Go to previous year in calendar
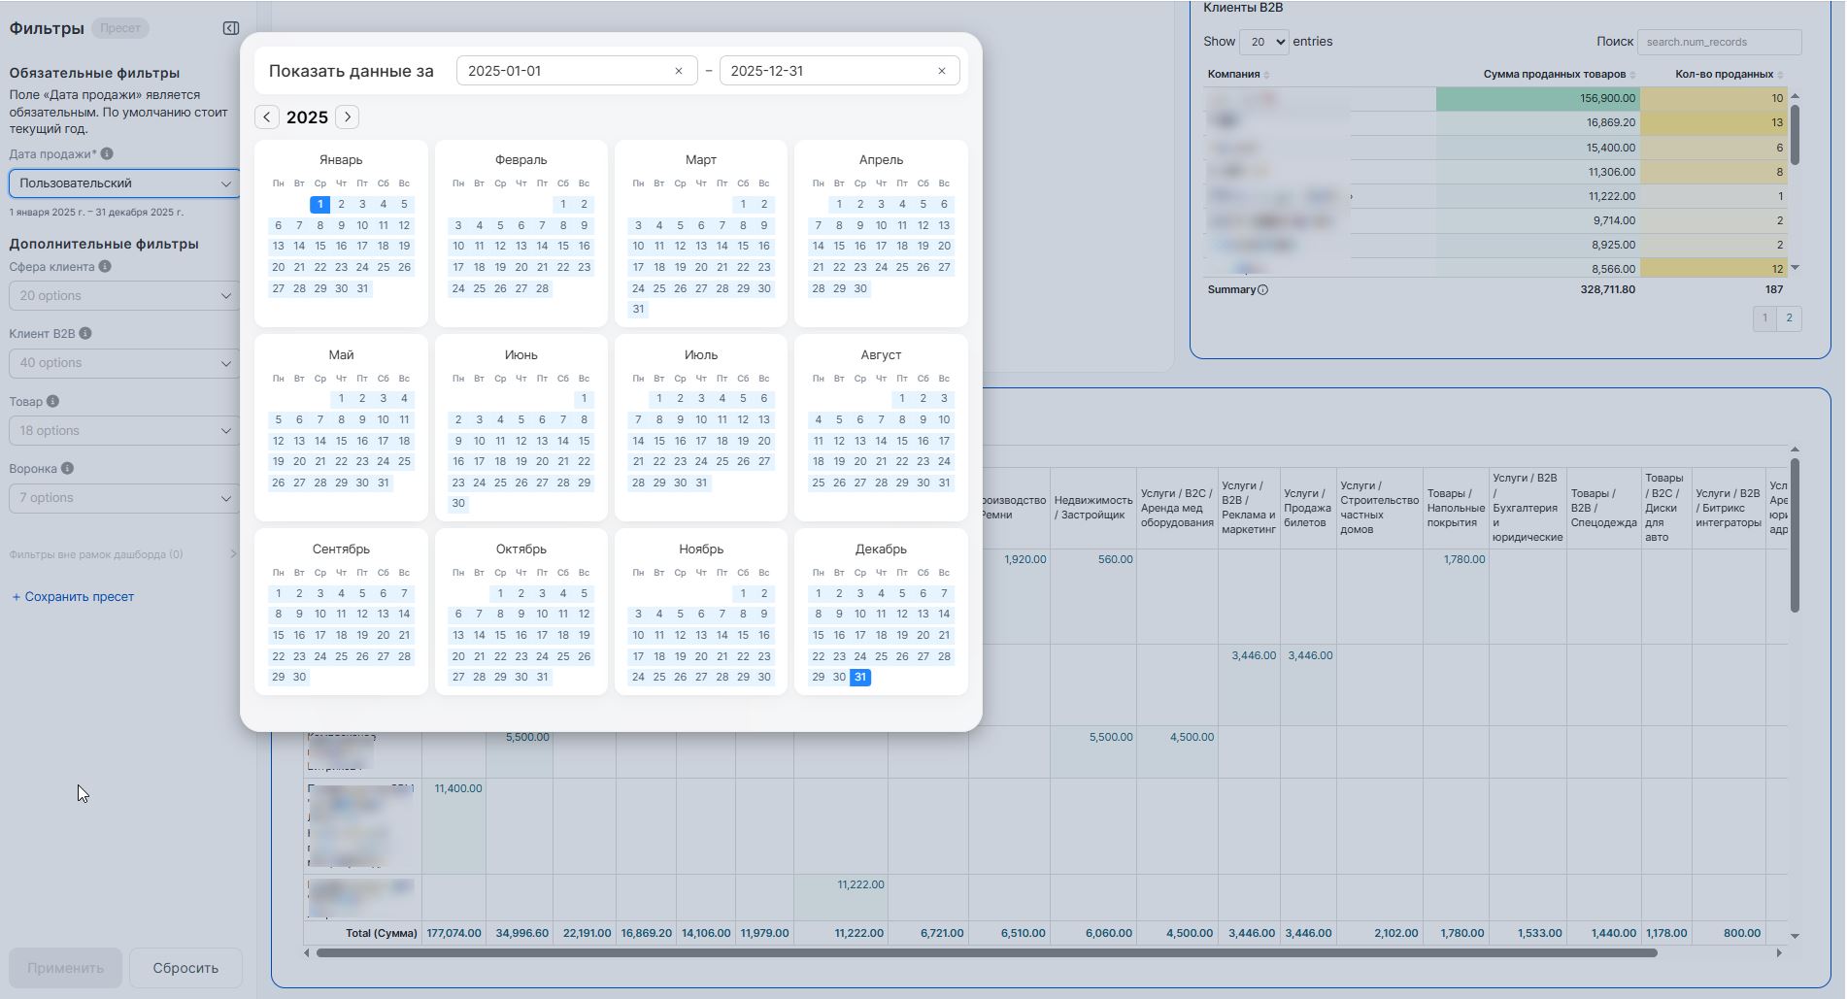The width and height of the screenshot is (1847, 999). pyautogui.click(x=267, y=117)
